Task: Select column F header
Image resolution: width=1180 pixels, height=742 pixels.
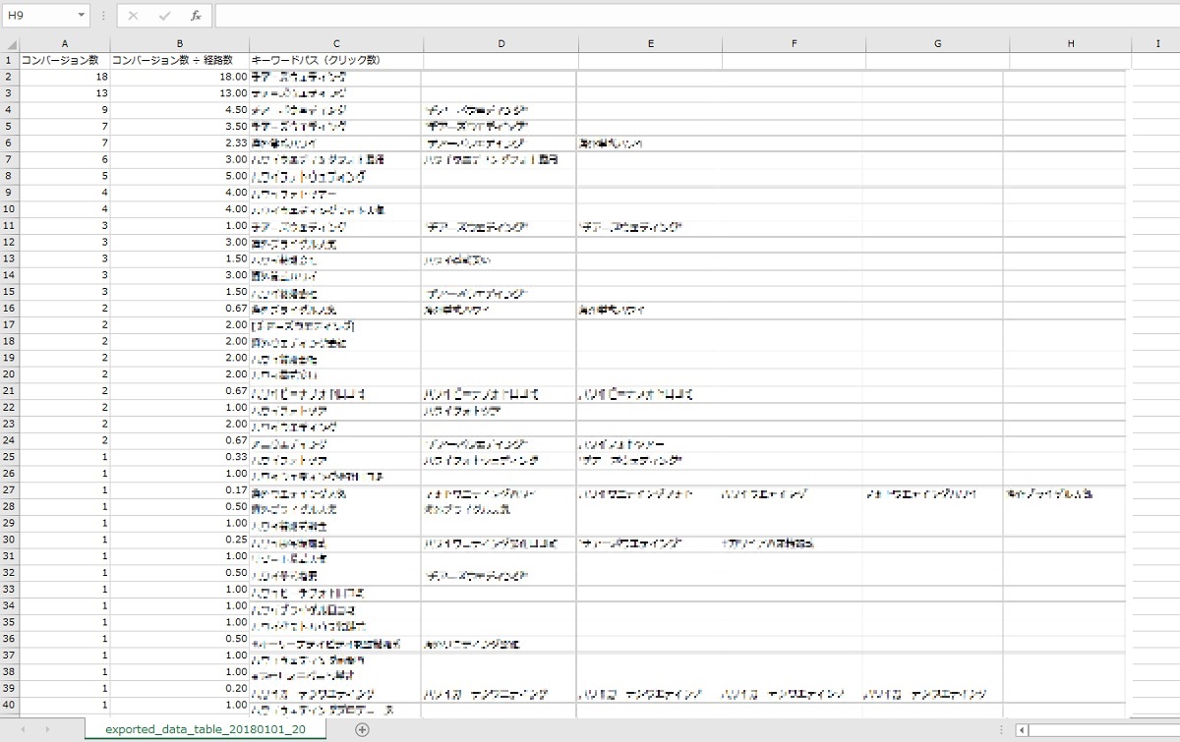Action: [794, 43]
